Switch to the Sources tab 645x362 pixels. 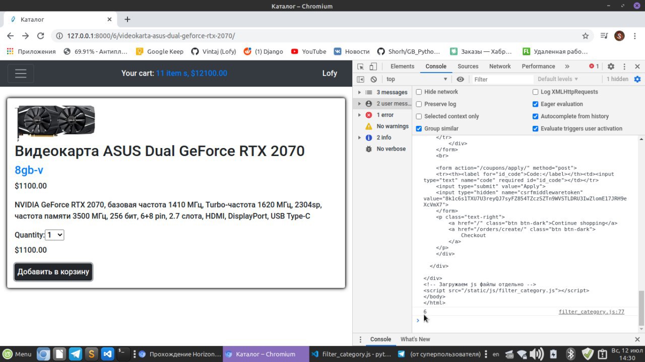pyautogui.click(x=468, y=66)
